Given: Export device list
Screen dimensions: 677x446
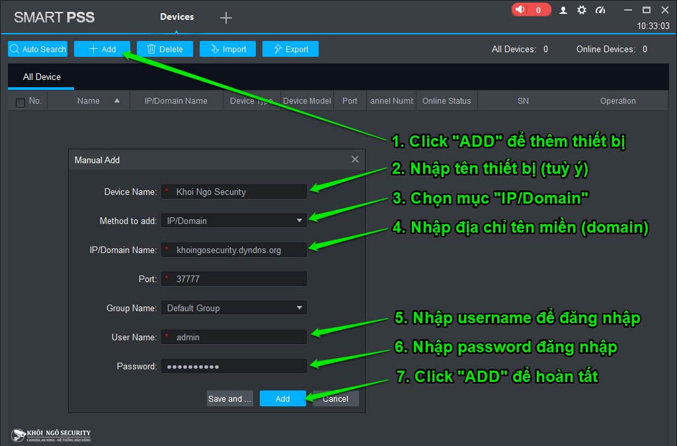Looking at the screenshot, I should (291, 49).
